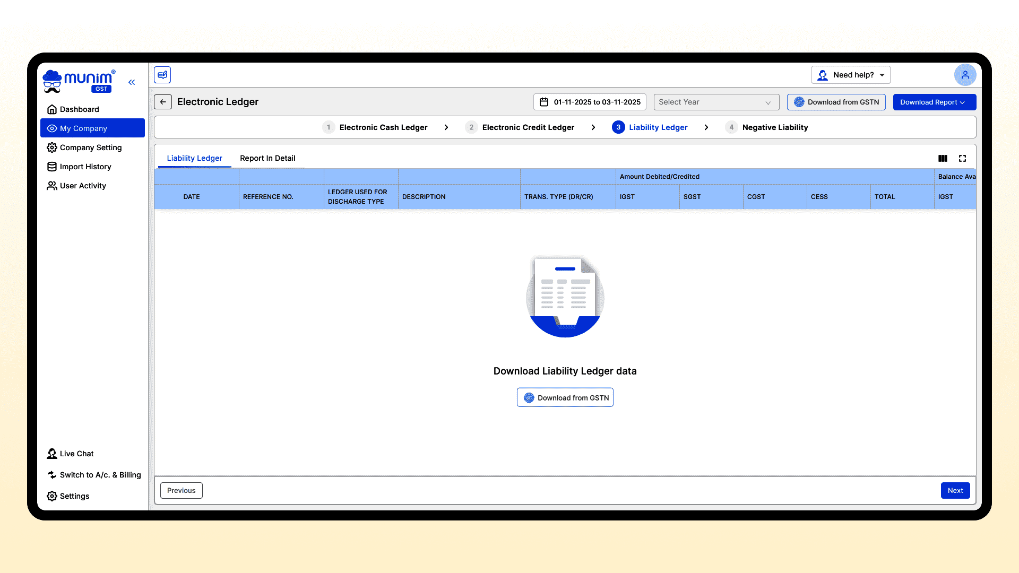Open Settings at sidebar bottom

74,496
